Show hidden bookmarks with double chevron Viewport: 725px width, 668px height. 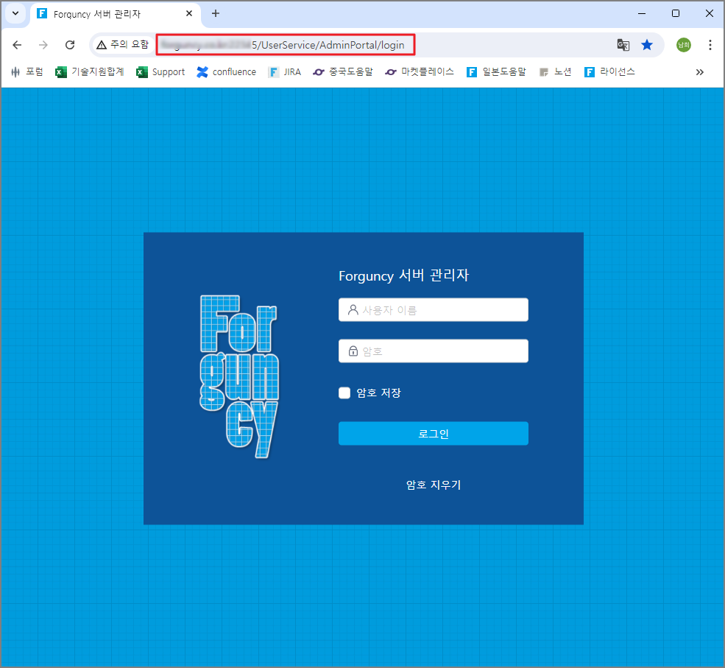(699, 71)
